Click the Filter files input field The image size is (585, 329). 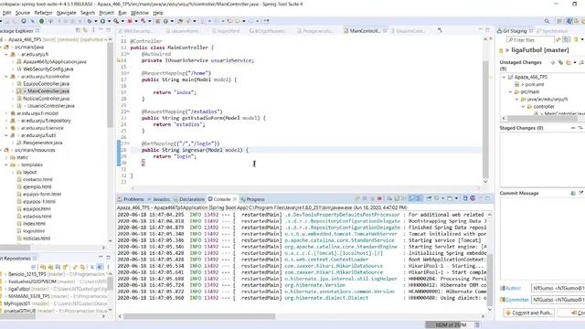tap(529, 39)
